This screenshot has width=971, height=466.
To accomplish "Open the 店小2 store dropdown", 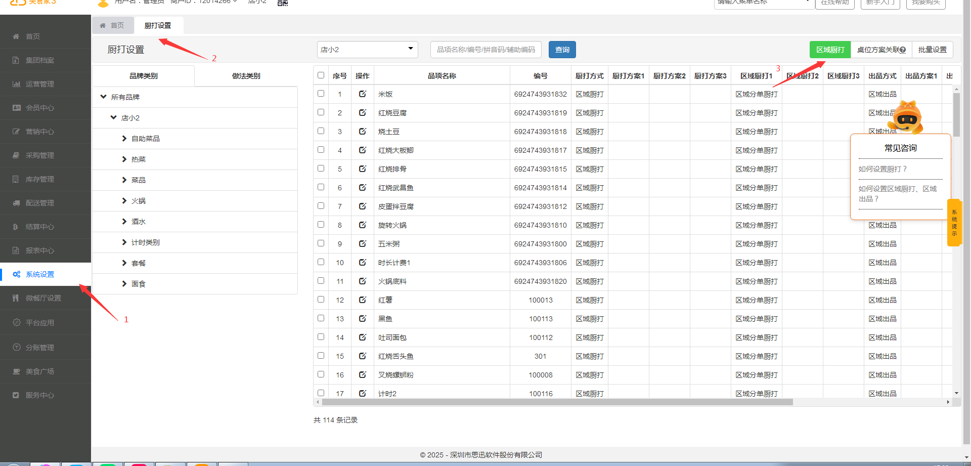I will [x=367, y=50].
